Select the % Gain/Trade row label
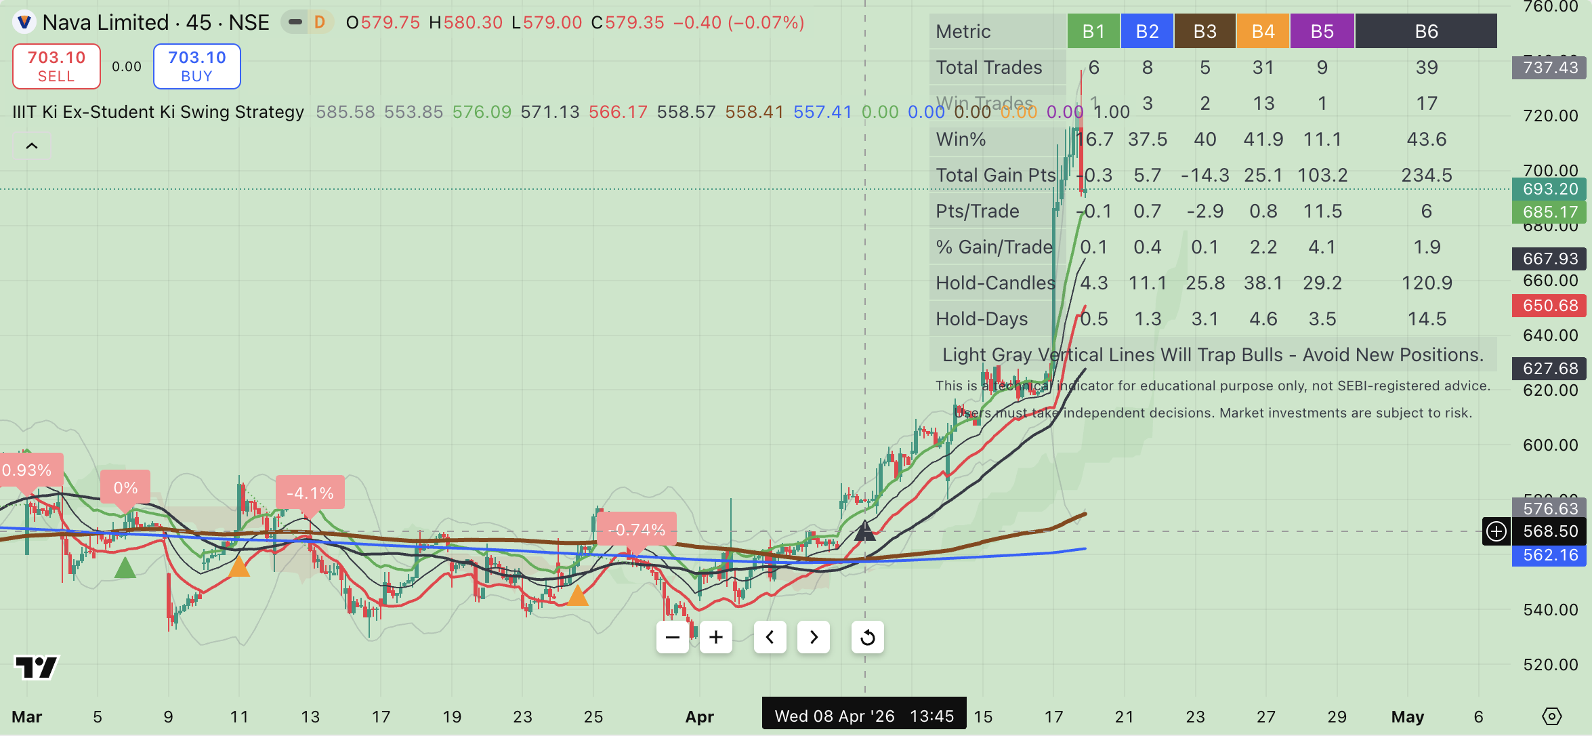This screenshot has width=1592, height=736. point(994,247)
